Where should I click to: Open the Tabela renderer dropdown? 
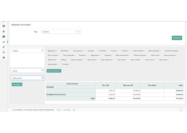point(27,51)
